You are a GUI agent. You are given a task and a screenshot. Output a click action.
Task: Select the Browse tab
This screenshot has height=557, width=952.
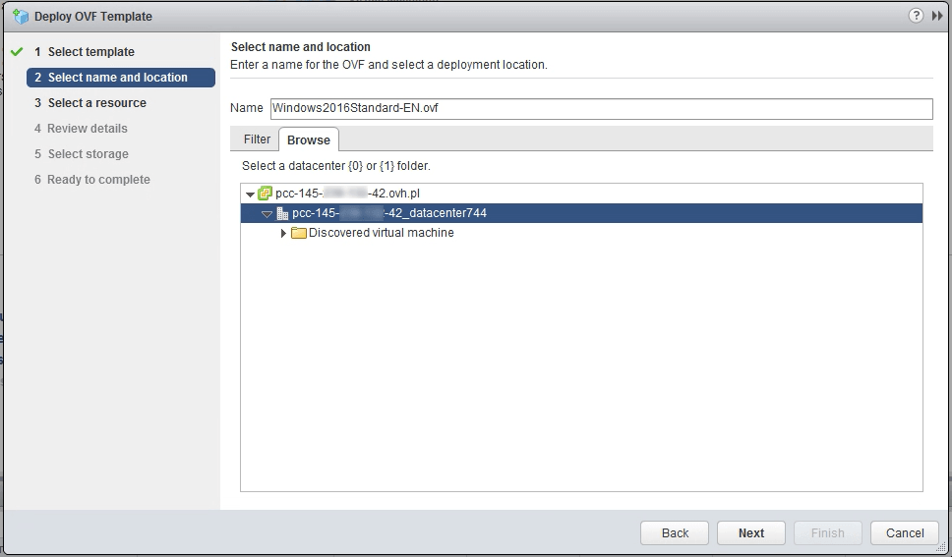[309, 139]
